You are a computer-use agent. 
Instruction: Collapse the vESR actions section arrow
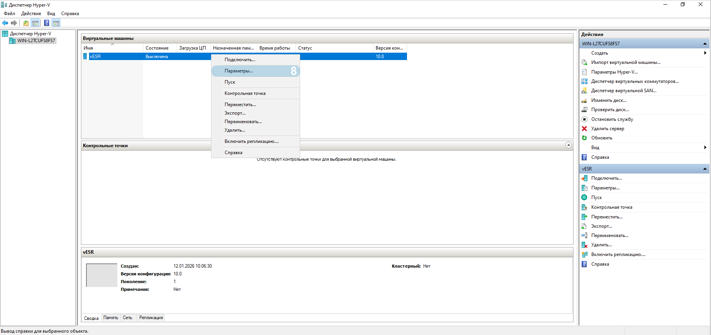click(x=705, y=169)
